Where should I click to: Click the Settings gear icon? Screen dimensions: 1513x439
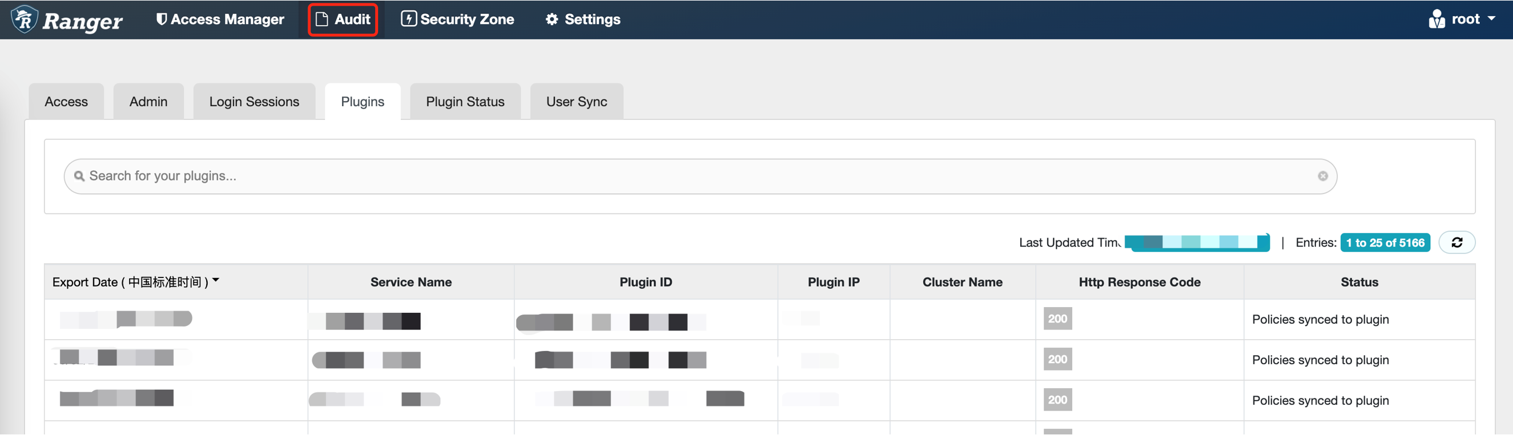(x=552, y=19)
